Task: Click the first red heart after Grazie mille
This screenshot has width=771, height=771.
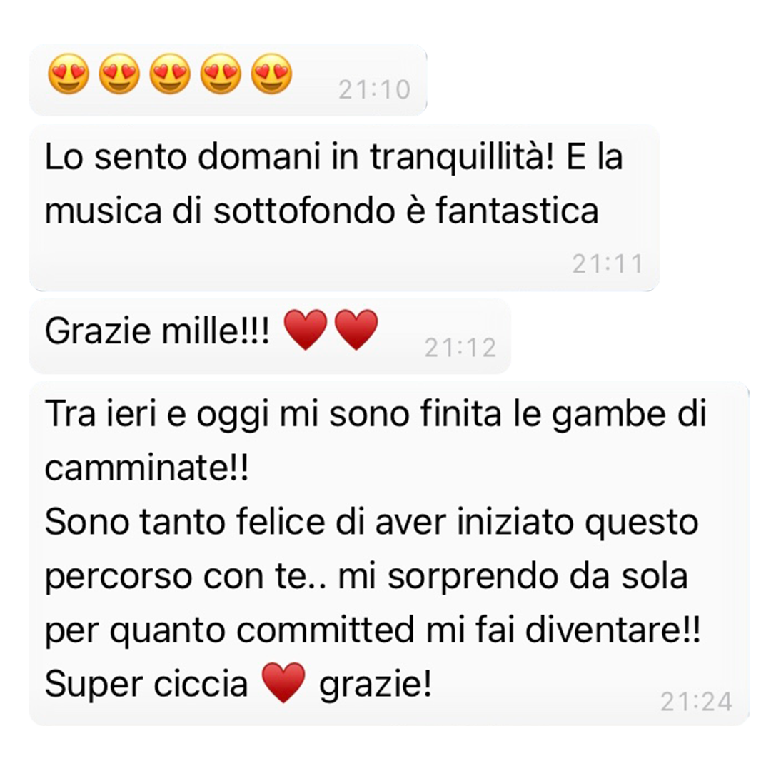Action: tap(306, 329)
